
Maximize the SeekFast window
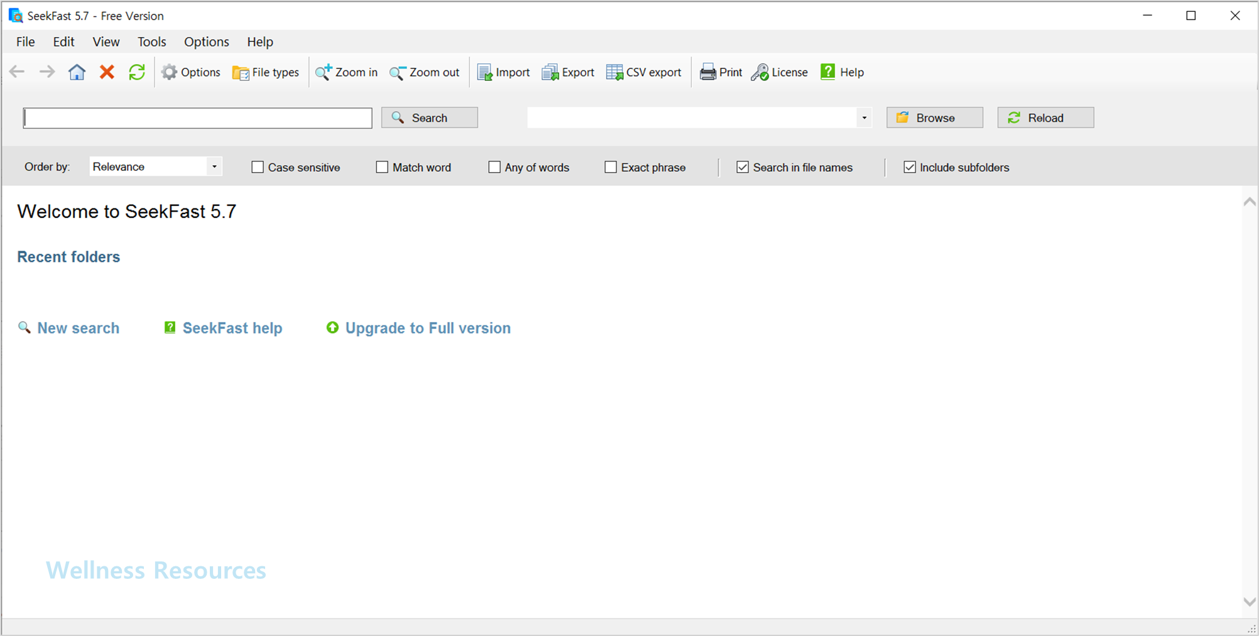[x=1191, y=16]
